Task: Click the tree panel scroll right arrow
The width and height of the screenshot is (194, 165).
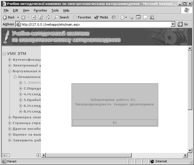Action: point(38,155)
